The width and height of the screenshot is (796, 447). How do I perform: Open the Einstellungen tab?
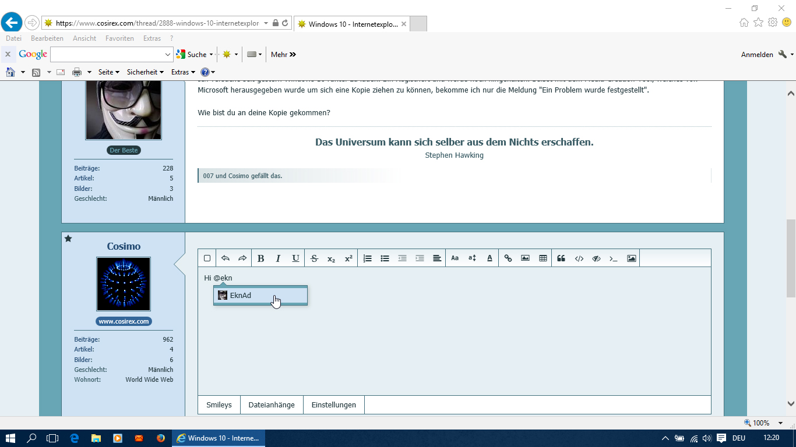click(334, 405)
